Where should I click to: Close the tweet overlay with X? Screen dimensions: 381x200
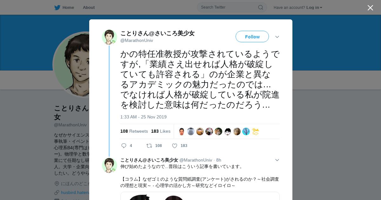(370, 8)
